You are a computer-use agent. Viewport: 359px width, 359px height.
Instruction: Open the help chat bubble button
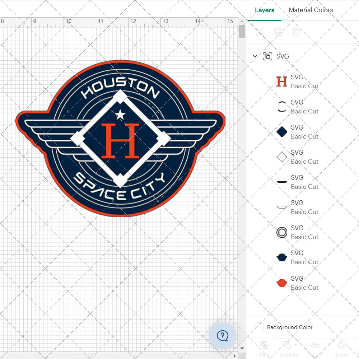(223, 336)
